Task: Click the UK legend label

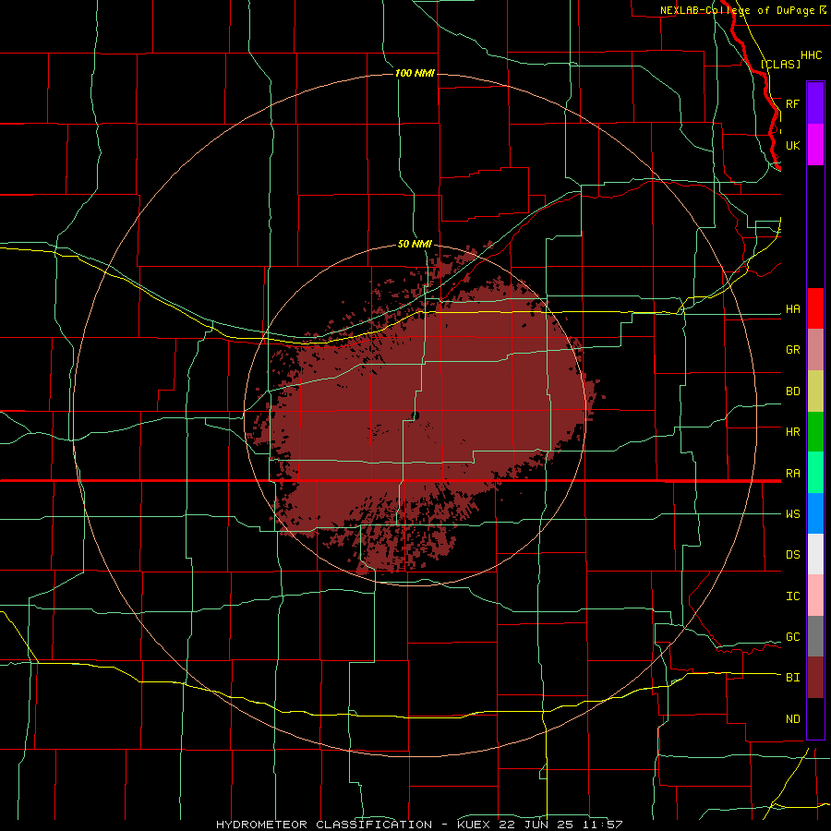Action: pyautogui.click(x=792, y=145)
